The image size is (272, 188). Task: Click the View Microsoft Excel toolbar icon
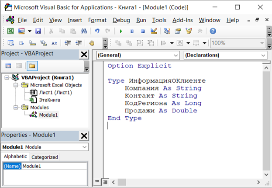pyautogui.click(x=10, y=31)
